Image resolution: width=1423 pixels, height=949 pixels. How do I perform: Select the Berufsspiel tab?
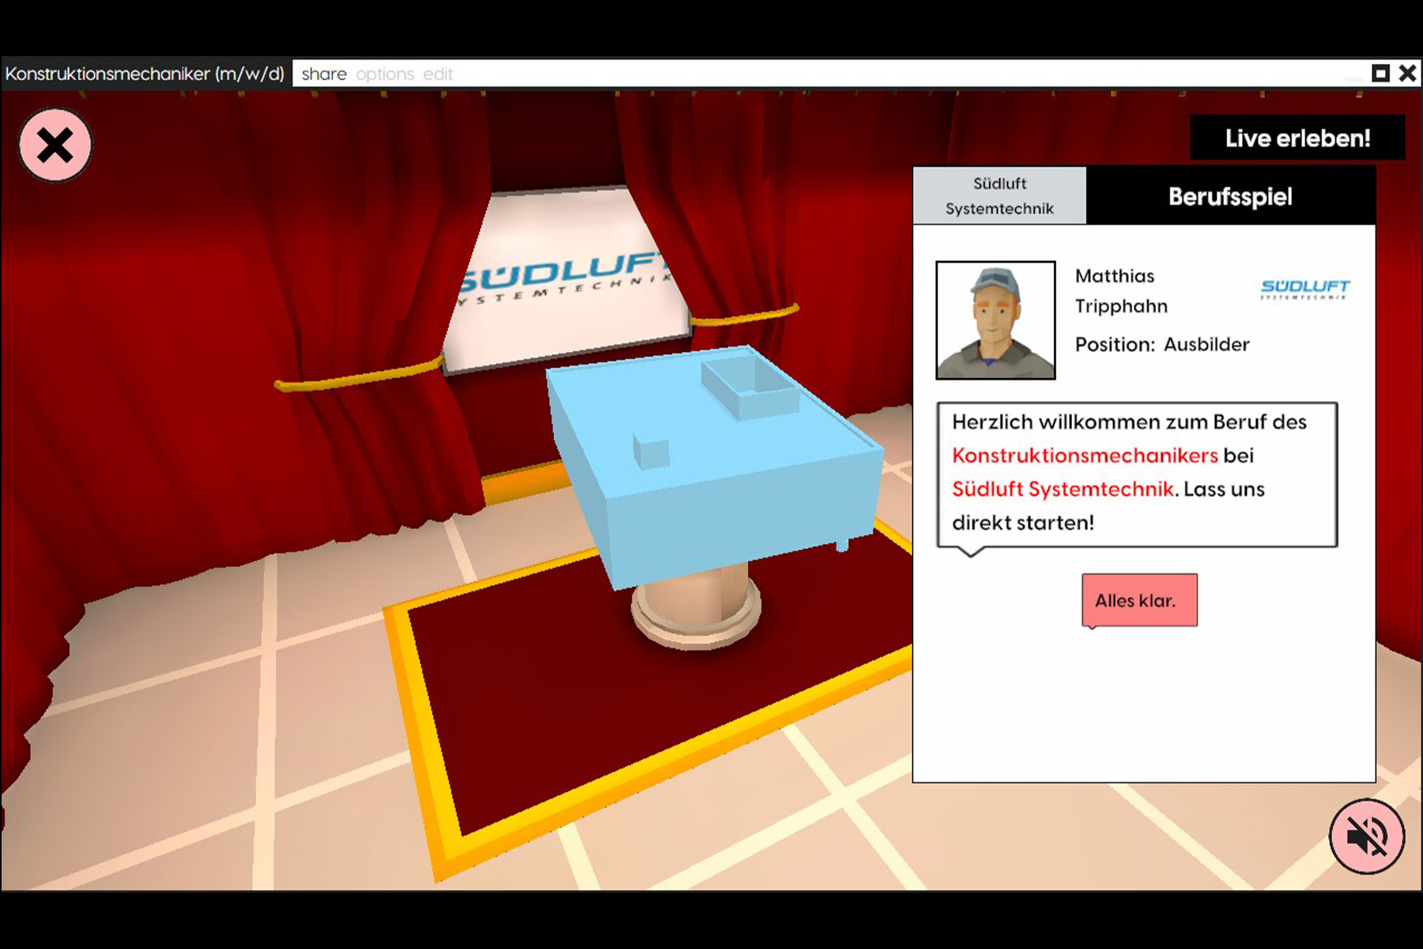click(x=1230, y=197)
